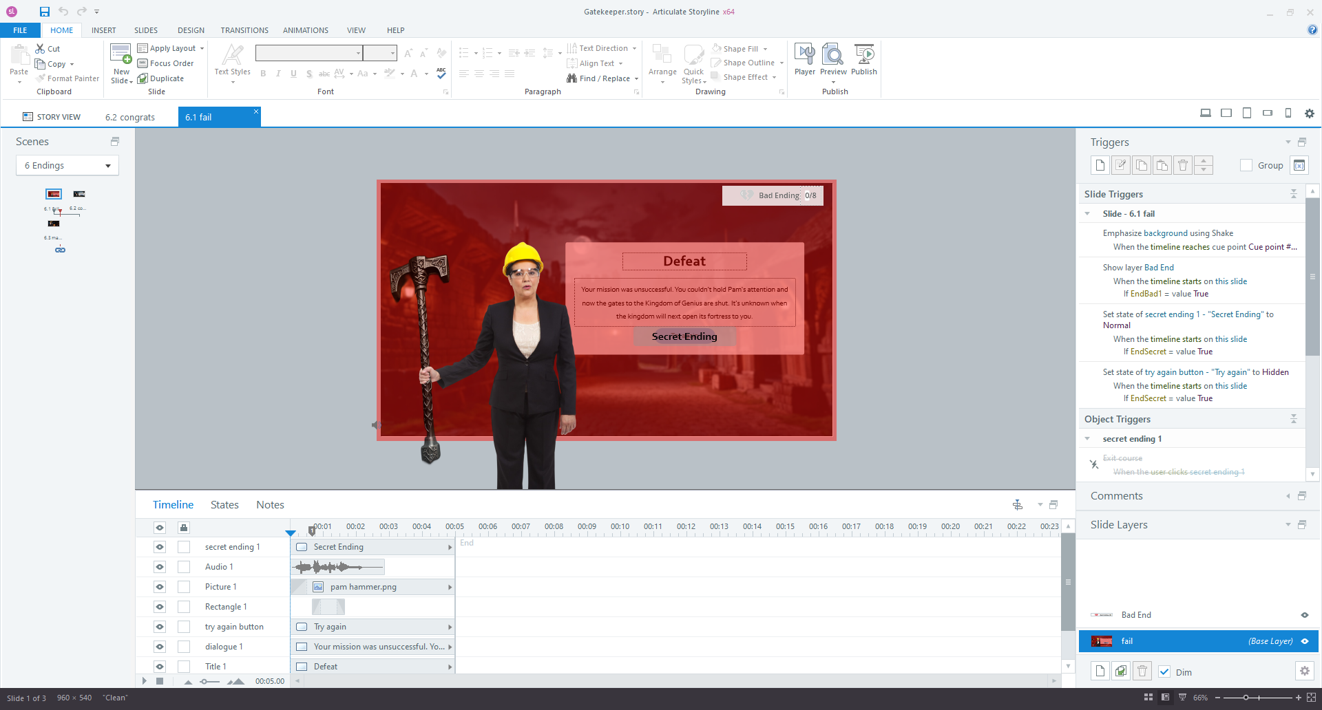Open responsive playback settings gear
This screenshot has width=1322, height=710.
coord(1310,114)
